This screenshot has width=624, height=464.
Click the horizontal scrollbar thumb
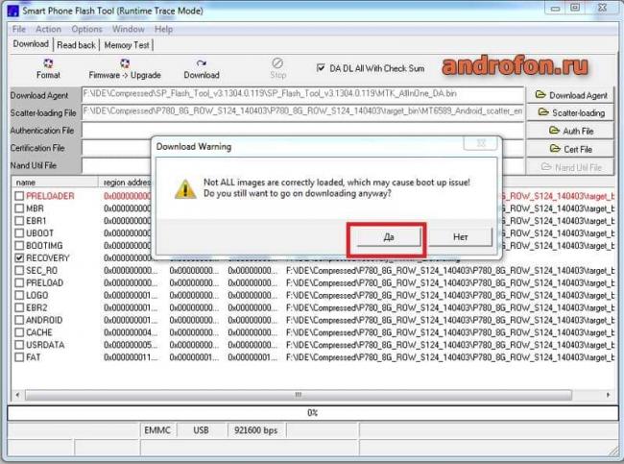tap(299, 395)
